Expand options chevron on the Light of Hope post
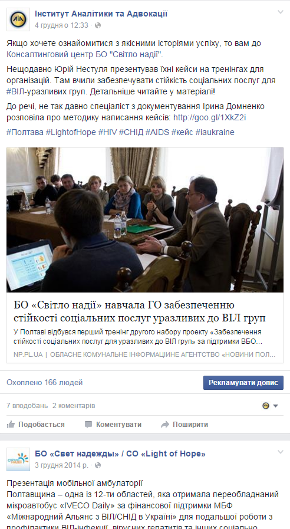Image resolution: width=290 pixels, height=529 pixels. click(x=280, y=452)
